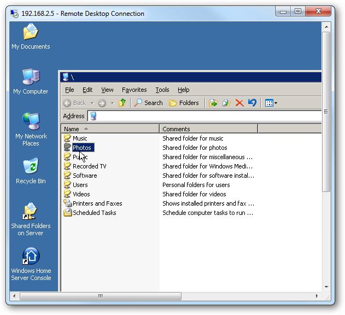Click the Move To folder icon
Viewport: 345px width, 315px height.
[213, 103]
